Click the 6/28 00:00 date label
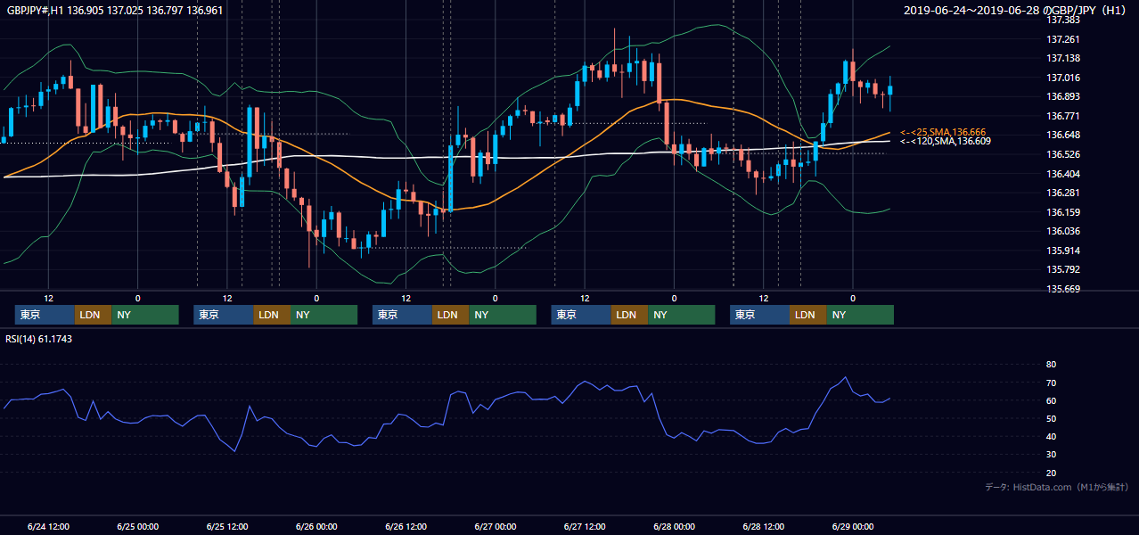This screenshot has height=535, width=1139. [675, 527]
